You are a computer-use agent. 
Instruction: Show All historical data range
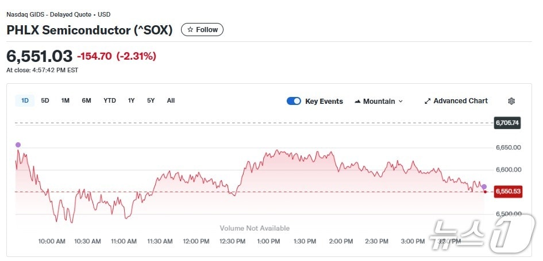(171, 100)
